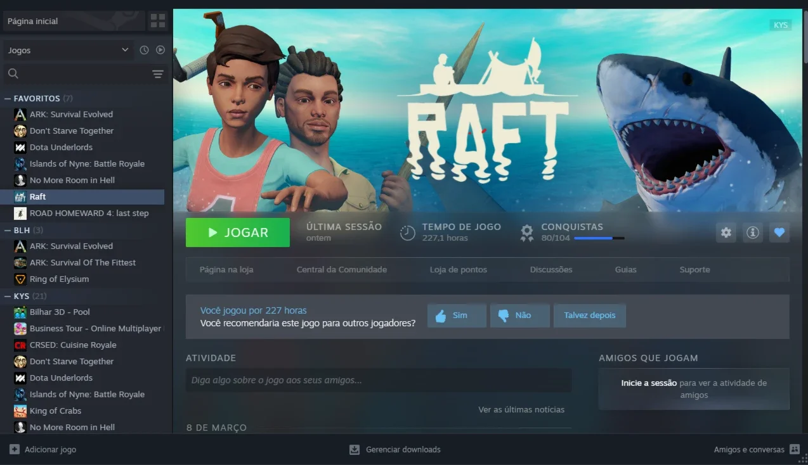Click the Bilhar 3D - Pool icon
Screen dimensions: 808x465
point(20,312)
